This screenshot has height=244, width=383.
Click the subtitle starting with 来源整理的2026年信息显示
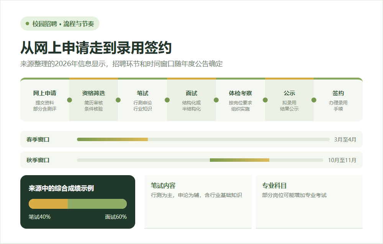coord(121,64)
